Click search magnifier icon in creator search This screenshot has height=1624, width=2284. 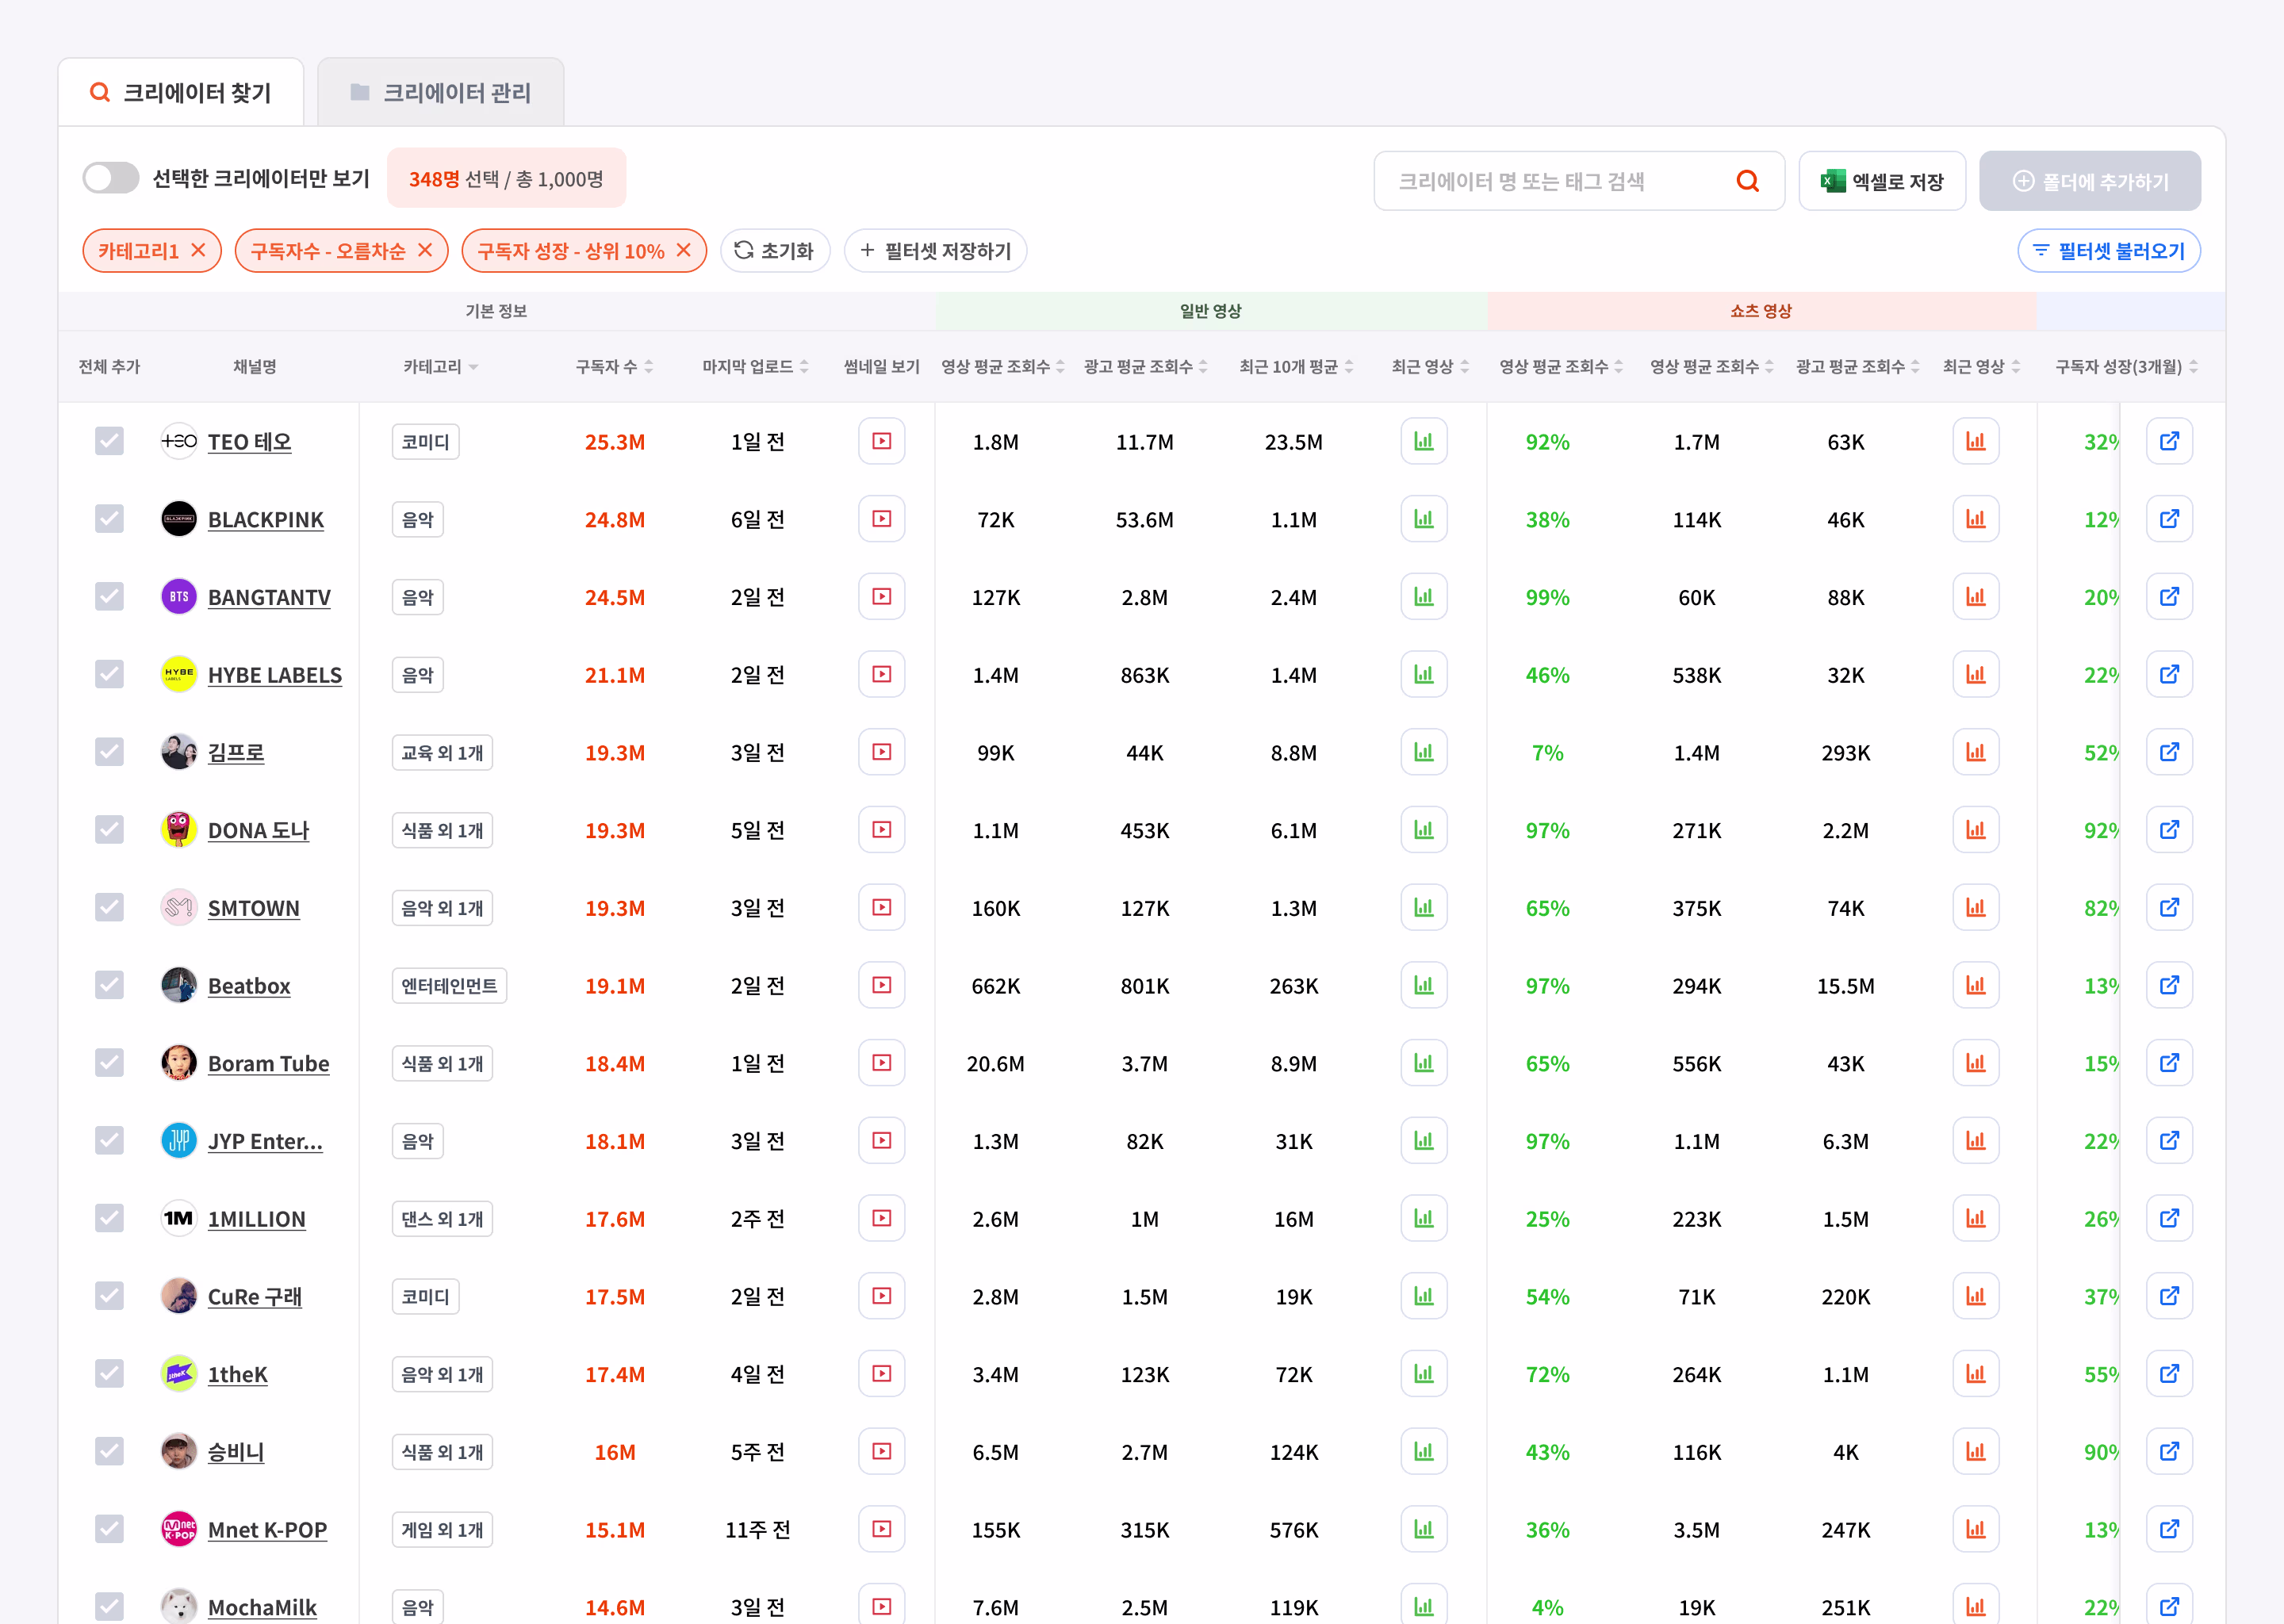tap(1747, 181)
